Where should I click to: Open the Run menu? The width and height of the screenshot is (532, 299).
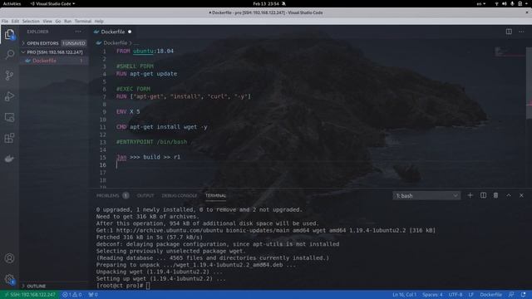(x=68, y=21)
